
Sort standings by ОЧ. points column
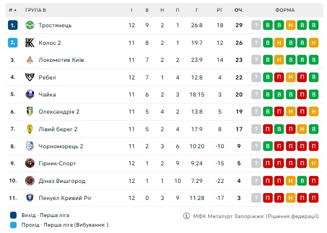(x=239, y=10)
